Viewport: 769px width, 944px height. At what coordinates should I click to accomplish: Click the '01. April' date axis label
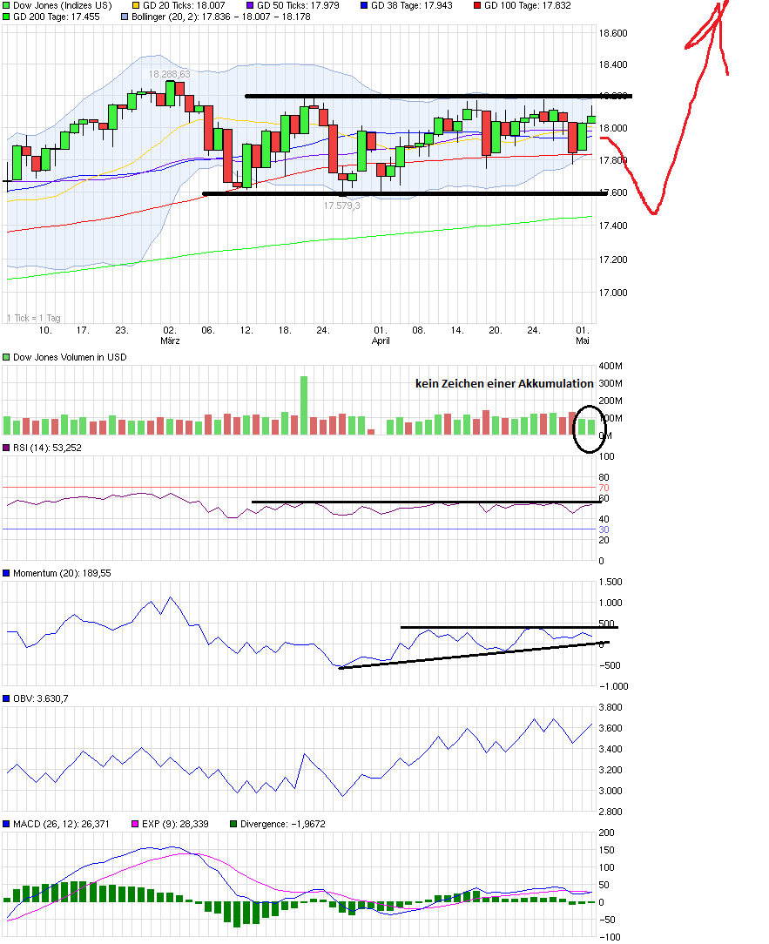coord(381,335)
